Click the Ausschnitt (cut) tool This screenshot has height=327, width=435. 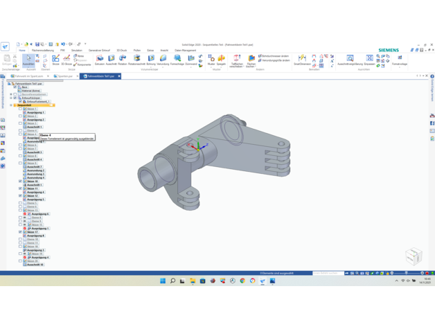point(111,60)
